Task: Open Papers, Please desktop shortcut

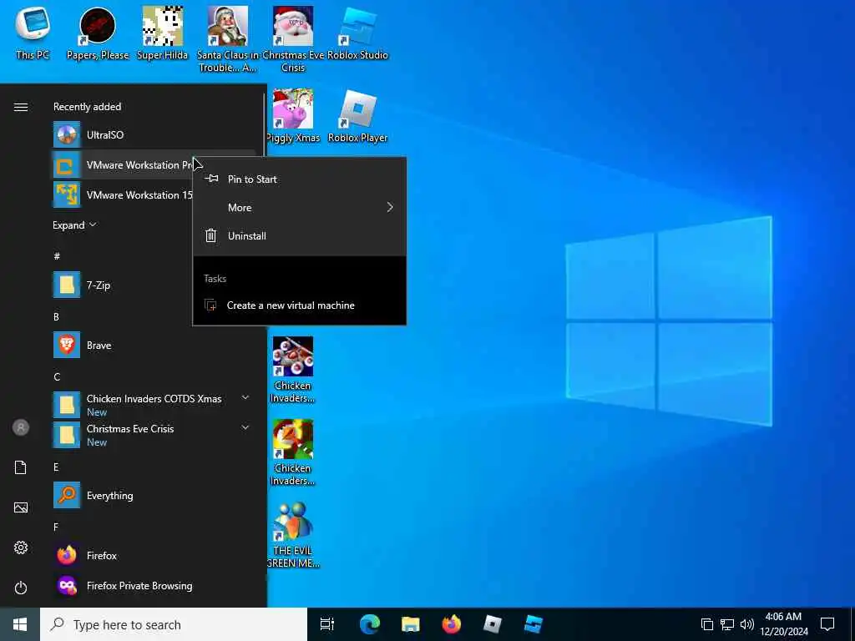Action: pos(98,33)
